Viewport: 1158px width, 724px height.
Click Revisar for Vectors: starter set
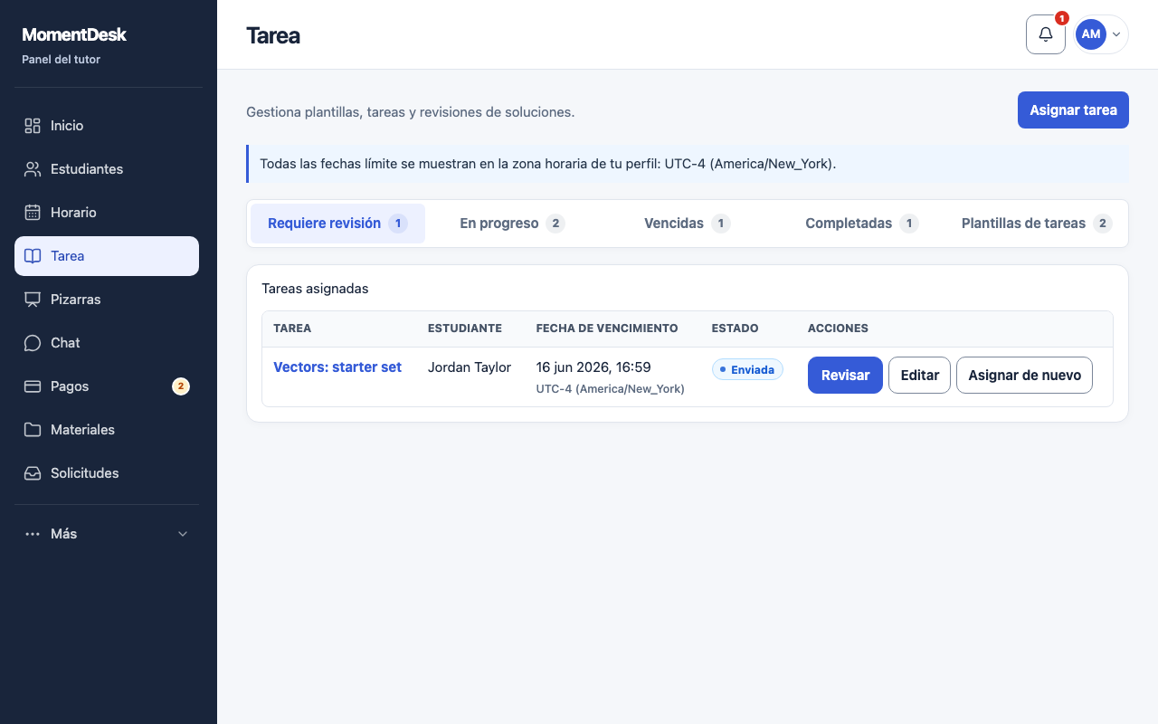(x=845, y=376)
